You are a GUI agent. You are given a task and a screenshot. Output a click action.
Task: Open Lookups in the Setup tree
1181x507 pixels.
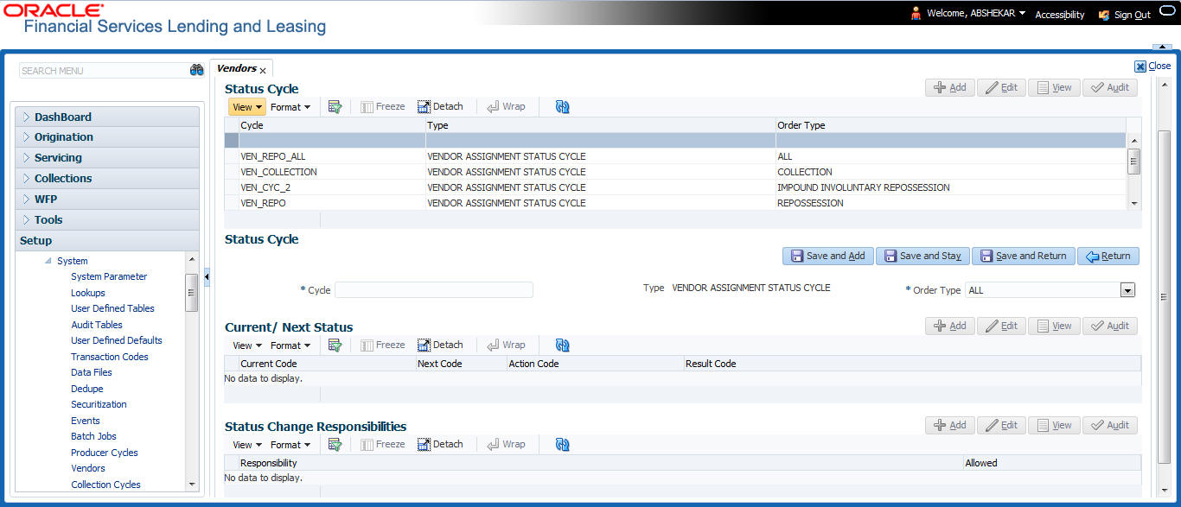click(x=88, y=293)
